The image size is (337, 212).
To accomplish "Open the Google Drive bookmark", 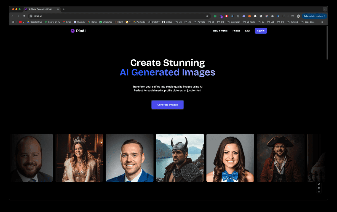I will [x=34, y=22].
